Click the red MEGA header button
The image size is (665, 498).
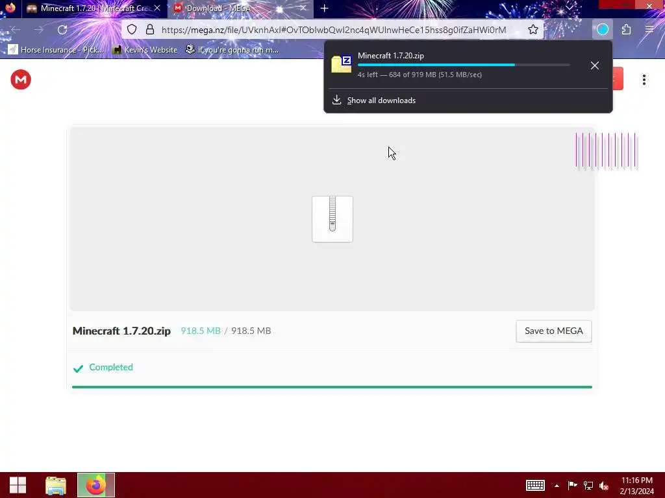click(x=618, y=78)
